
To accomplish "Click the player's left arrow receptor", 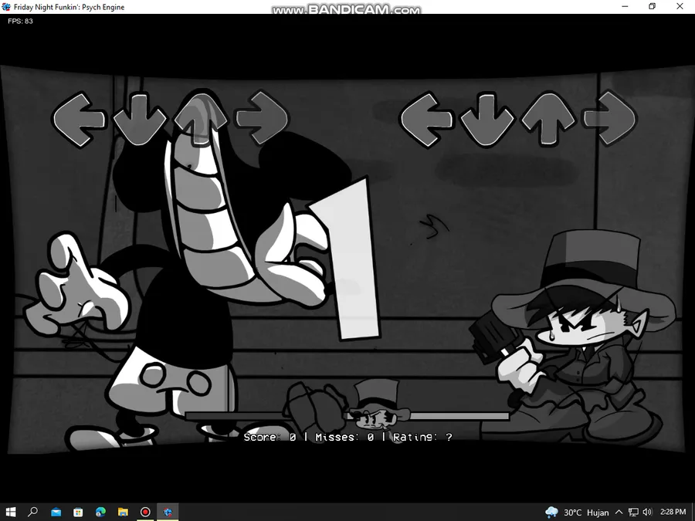I will (x=426, y=119).
